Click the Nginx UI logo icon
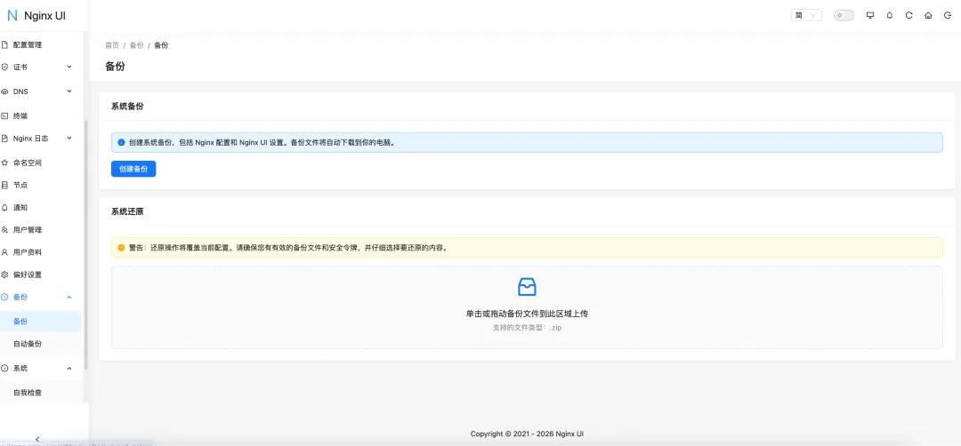Image resolution: width=961 pixels, height=446 pixels. (x=12, y=16)
